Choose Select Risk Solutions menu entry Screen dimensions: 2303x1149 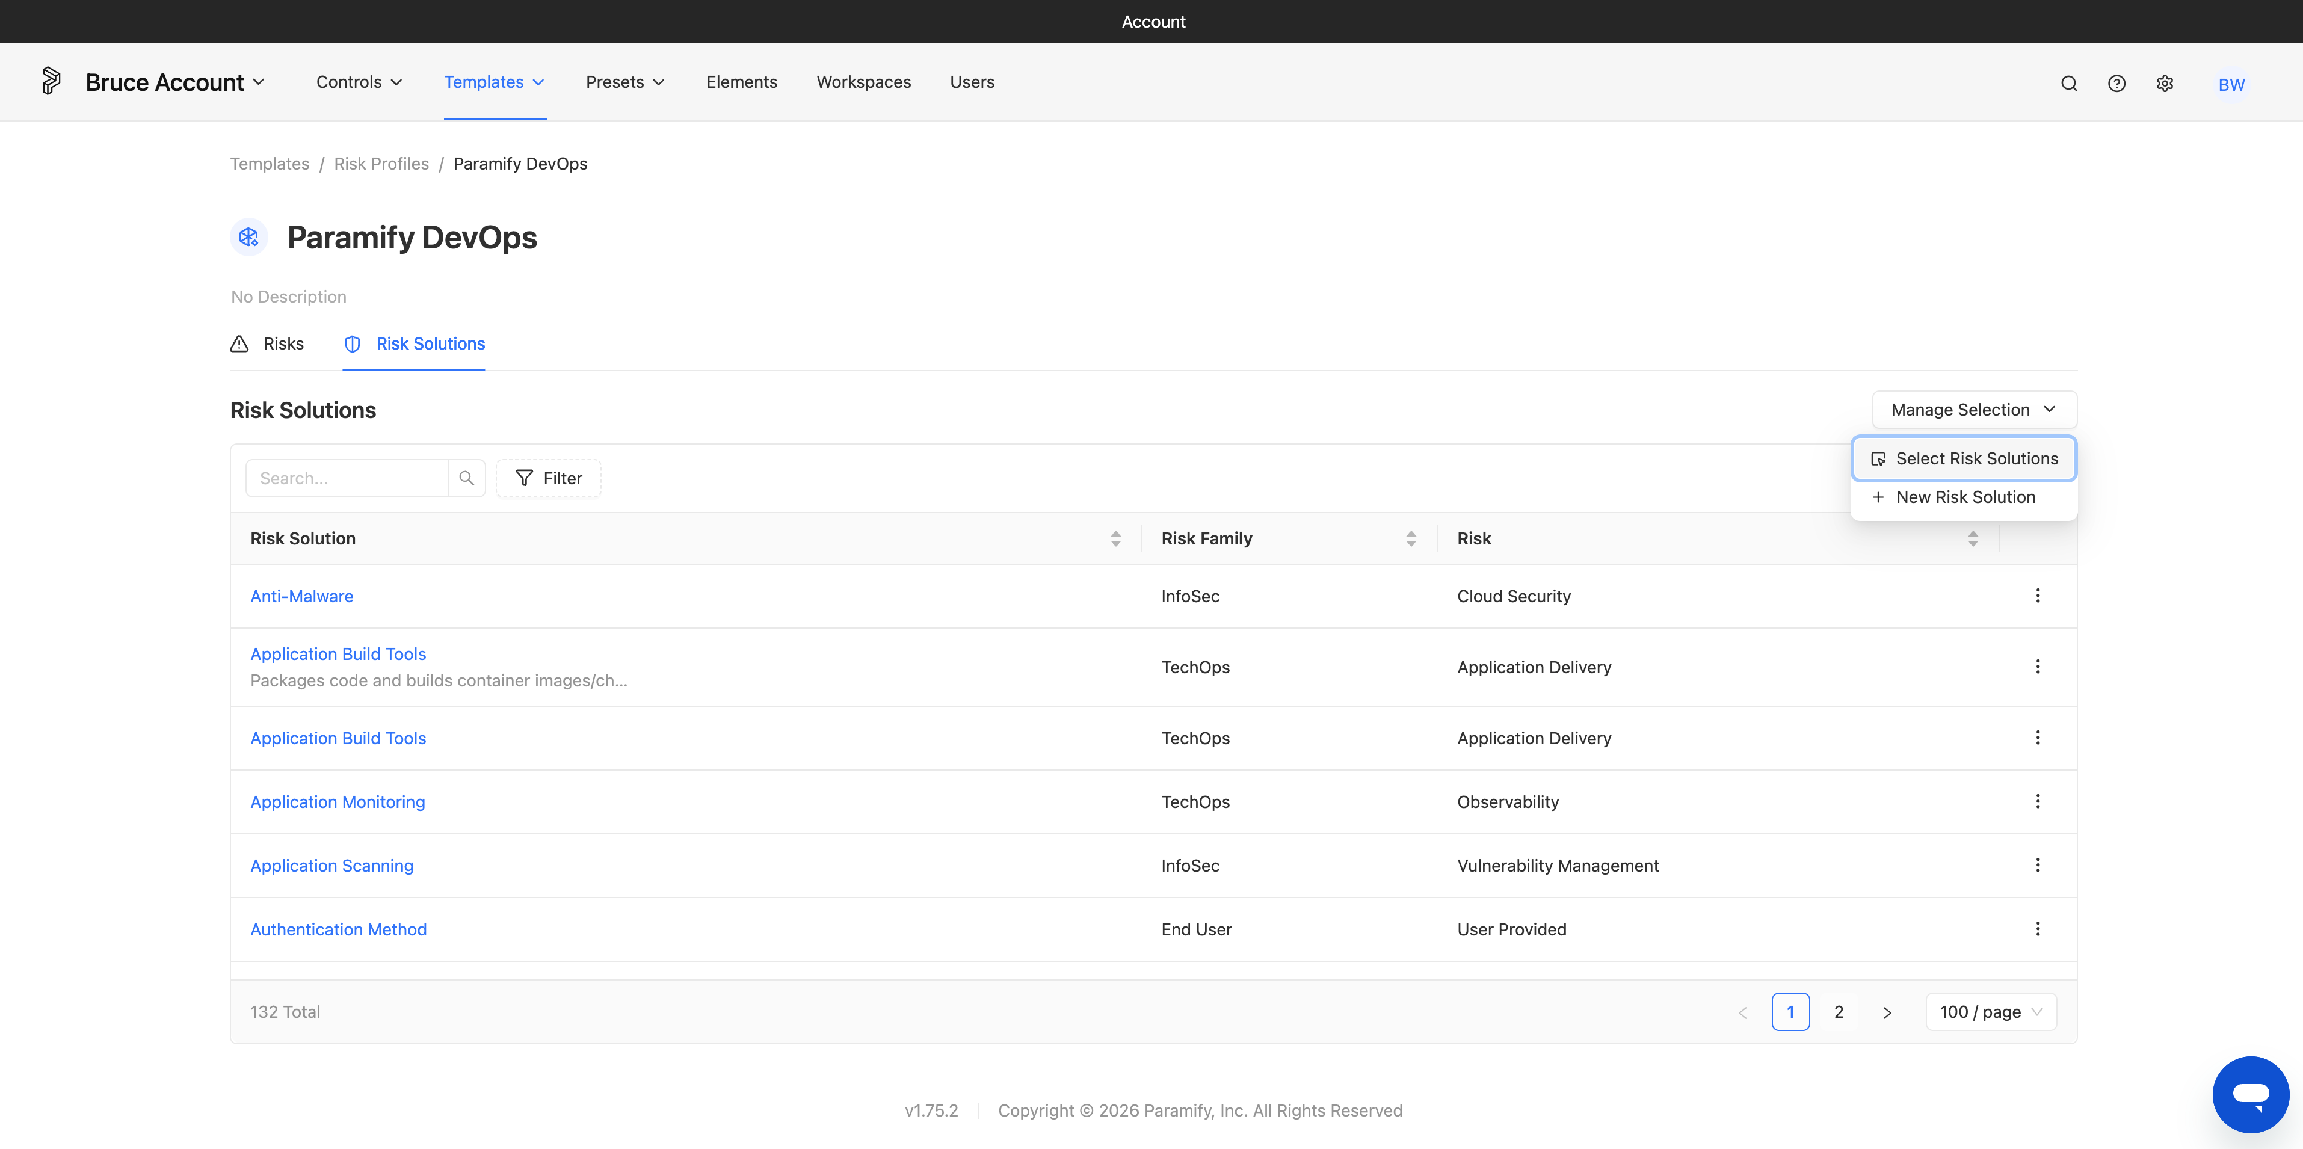click(x=1964, y=459)
